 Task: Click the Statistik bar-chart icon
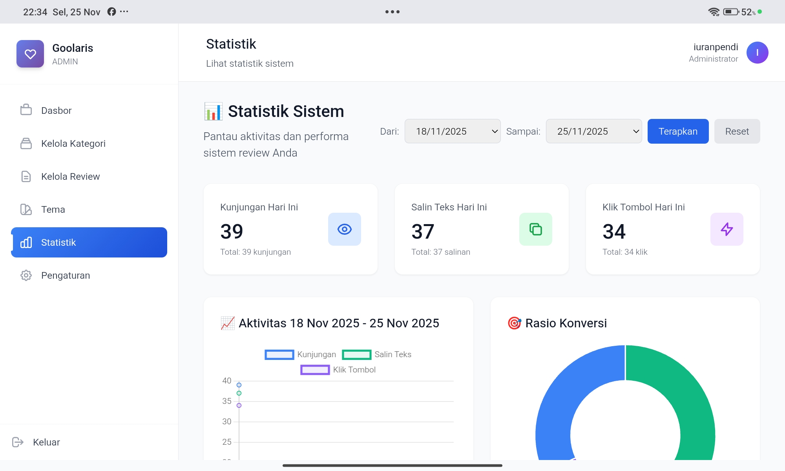26,242
